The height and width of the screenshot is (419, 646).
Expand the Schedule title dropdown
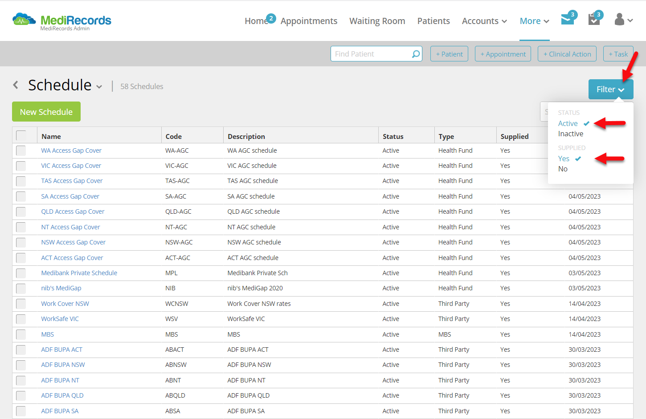pyautogui.click(x=99, y=87)
